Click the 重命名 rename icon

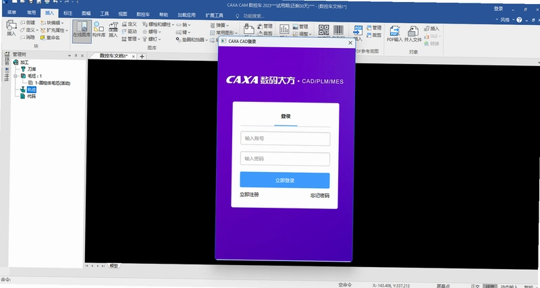click(43, 38)
